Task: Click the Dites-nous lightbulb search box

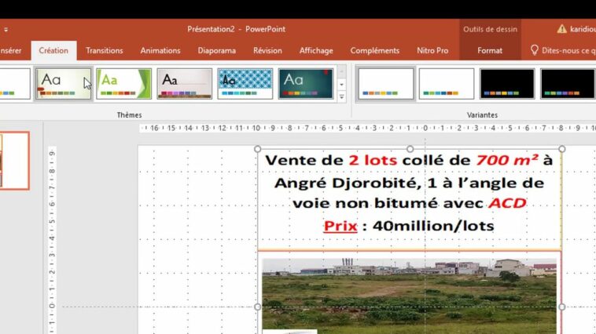Action: pyautogui.click(x=563, y=50)
